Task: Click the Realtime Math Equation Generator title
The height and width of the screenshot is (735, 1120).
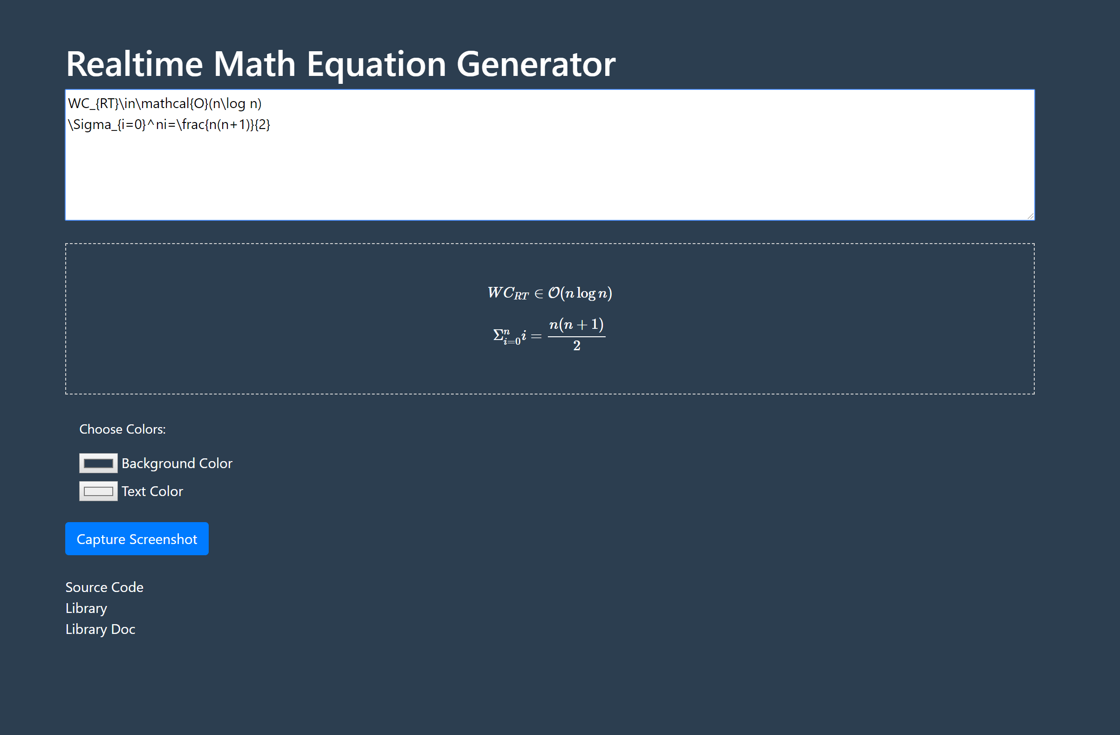Action: tap(341, 63)
